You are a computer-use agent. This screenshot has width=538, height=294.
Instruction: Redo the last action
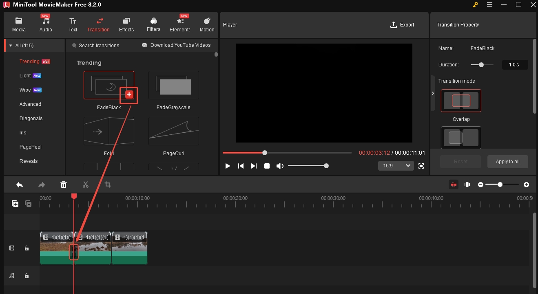(x=42, y=184)
